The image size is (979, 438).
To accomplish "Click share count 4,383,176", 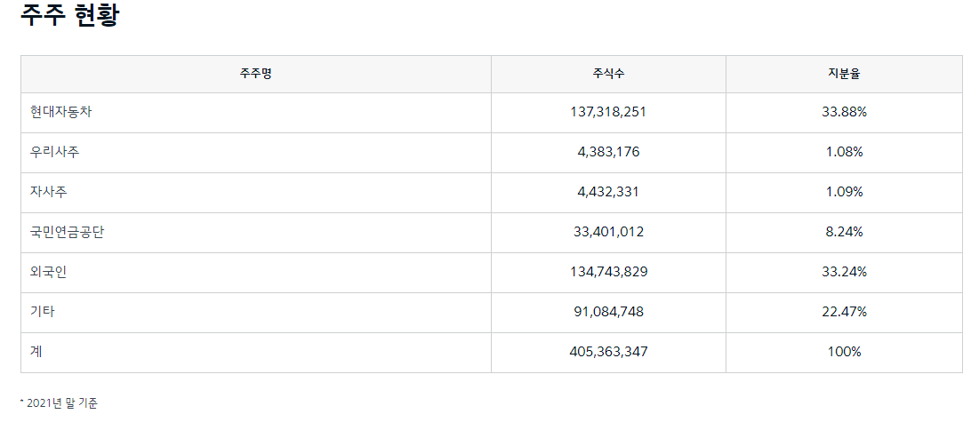I will tap(608, 152).
